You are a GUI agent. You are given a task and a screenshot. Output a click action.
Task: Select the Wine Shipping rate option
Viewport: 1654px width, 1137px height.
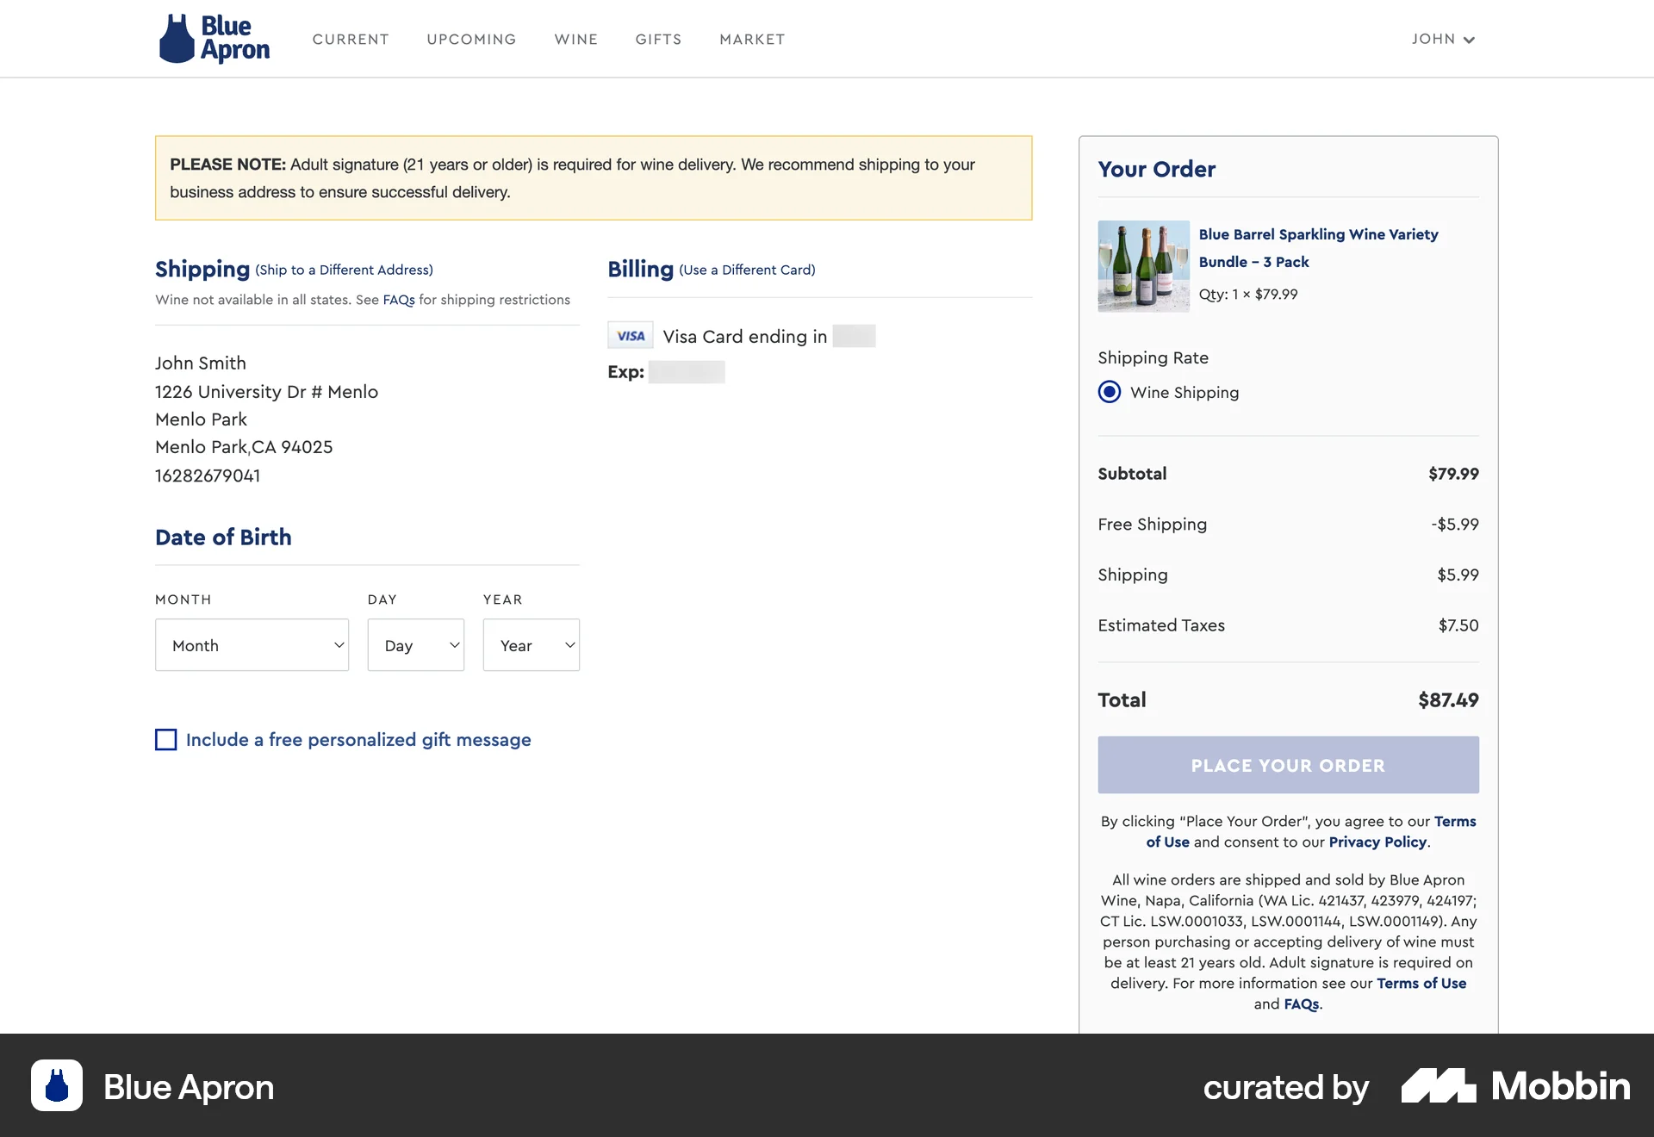[x=1109, y=392]
